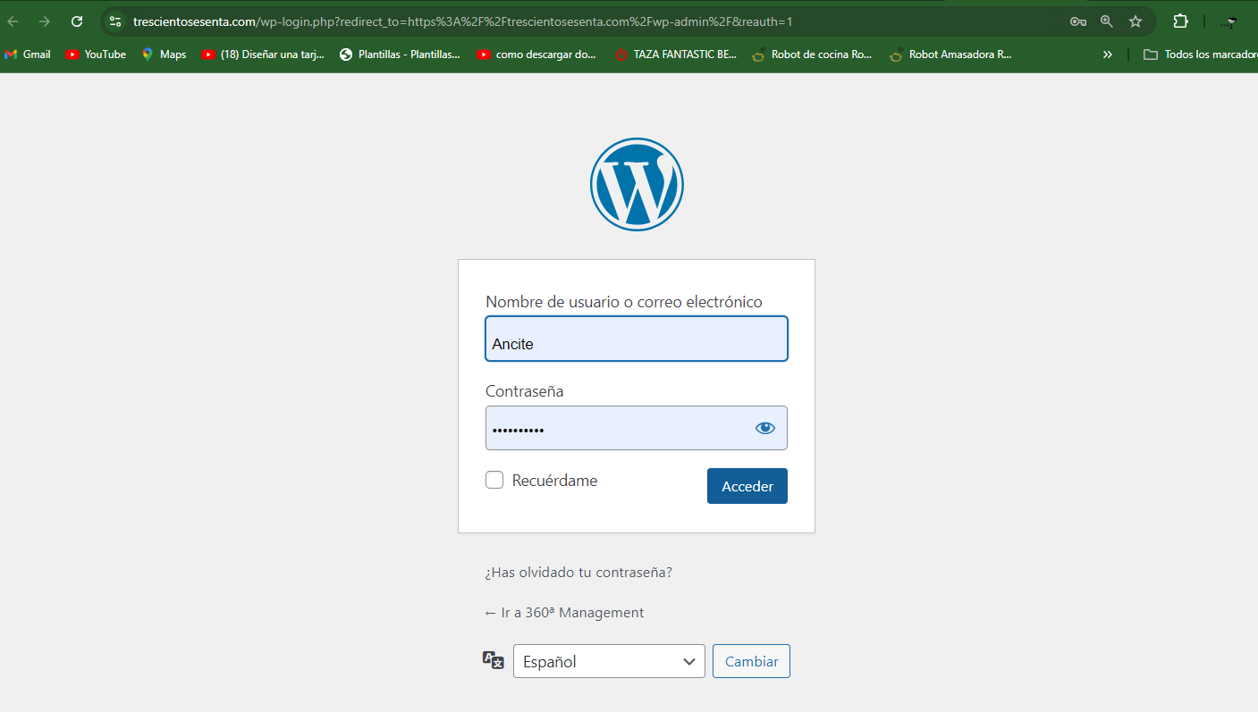Click the Acceder button
The width and height of the screenshot is (1258, 712).
point(747,486)
